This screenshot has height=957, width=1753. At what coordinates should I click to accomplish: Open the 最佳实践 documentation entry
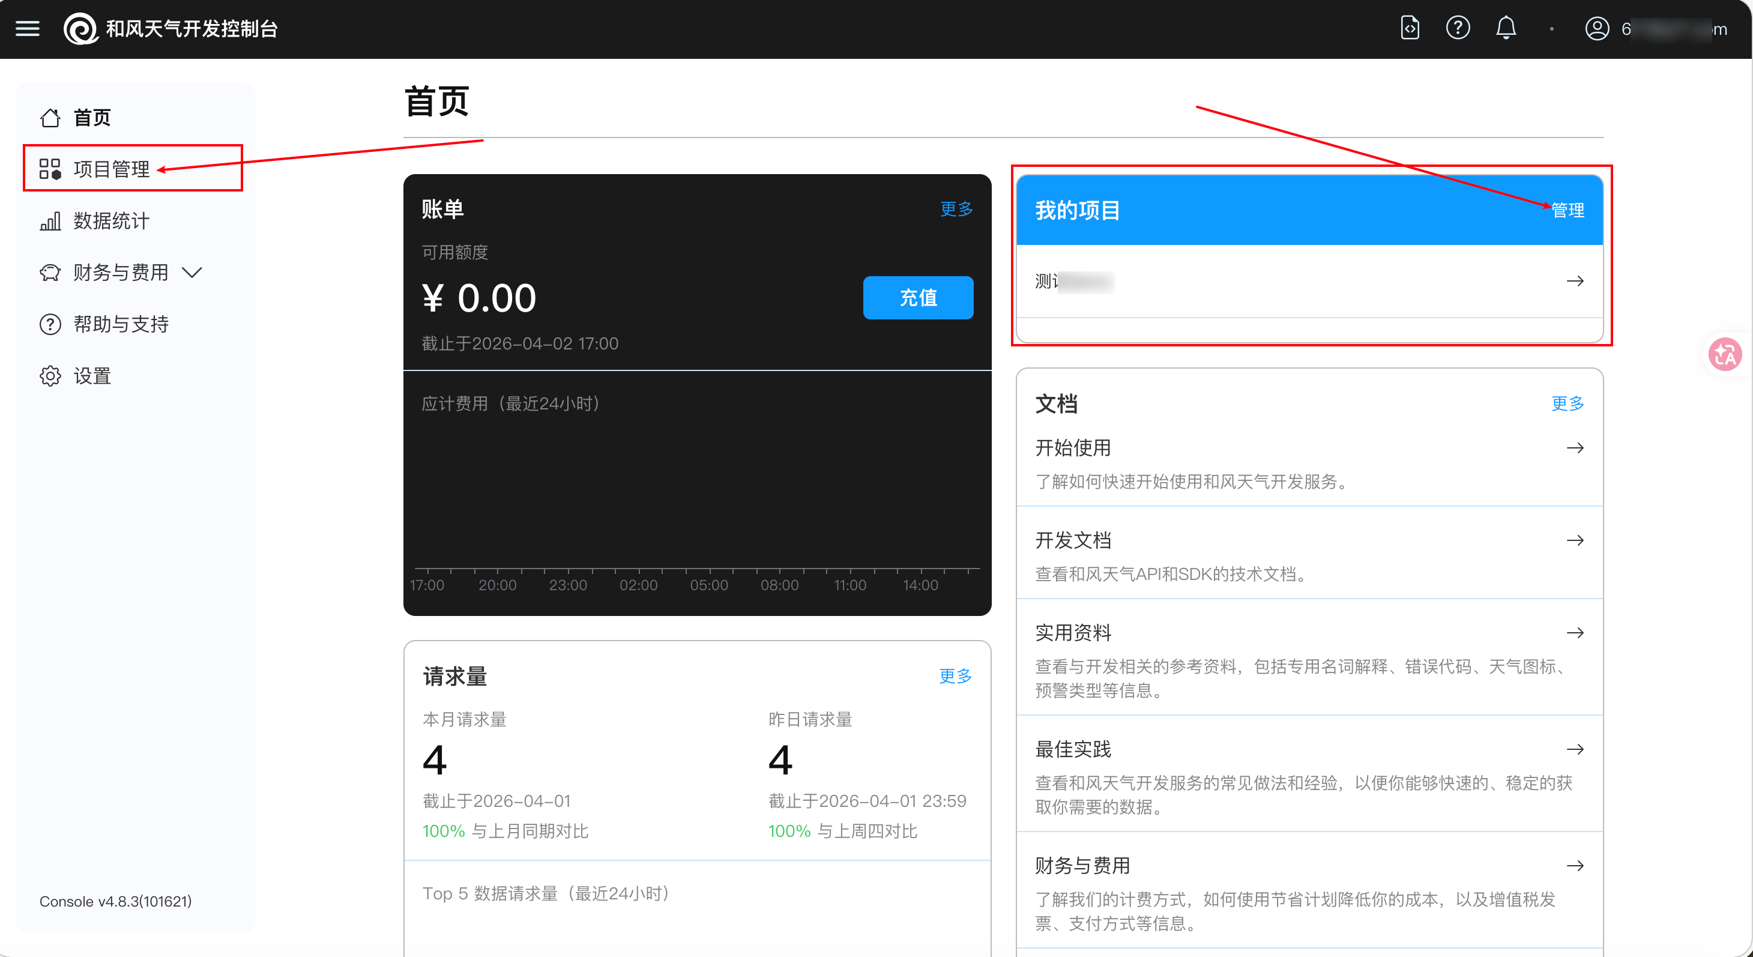(x=1309, y=774)
